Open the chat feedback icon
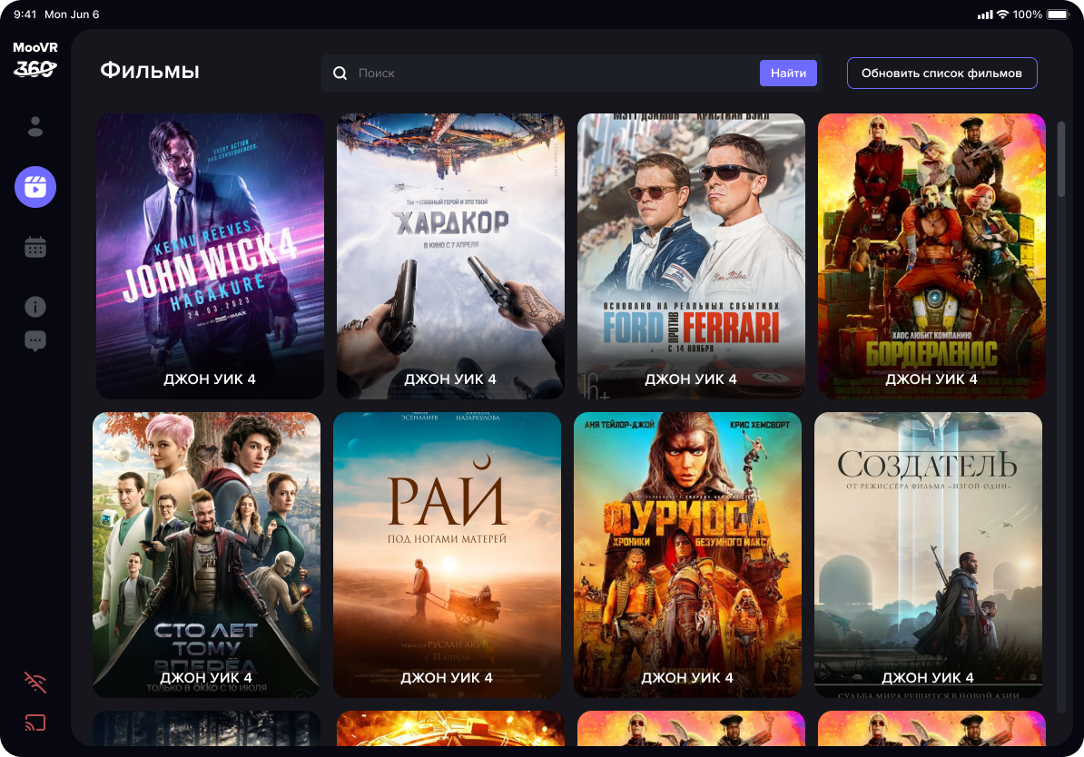 point(35,341)
